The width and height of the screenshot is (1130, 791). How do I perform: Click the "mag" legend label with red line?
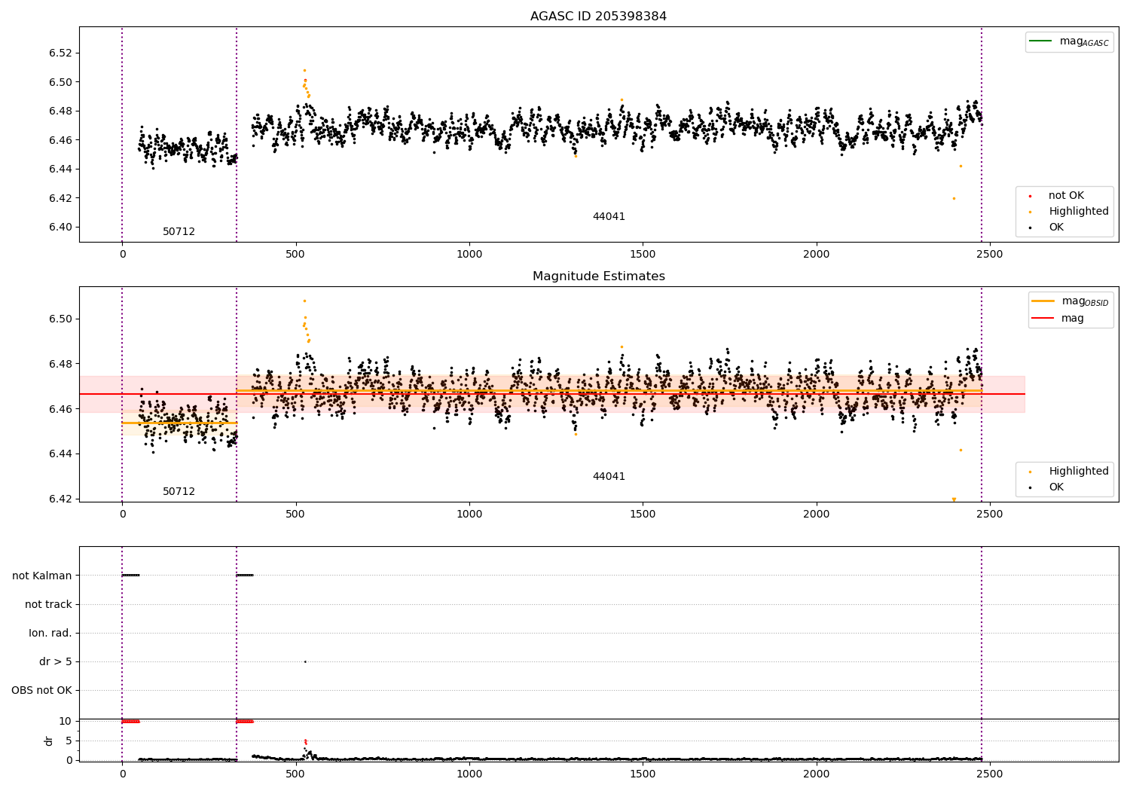(x=1073, y=319)
